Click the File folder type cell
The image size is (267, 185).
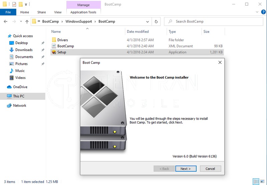(x=176, y=40)
